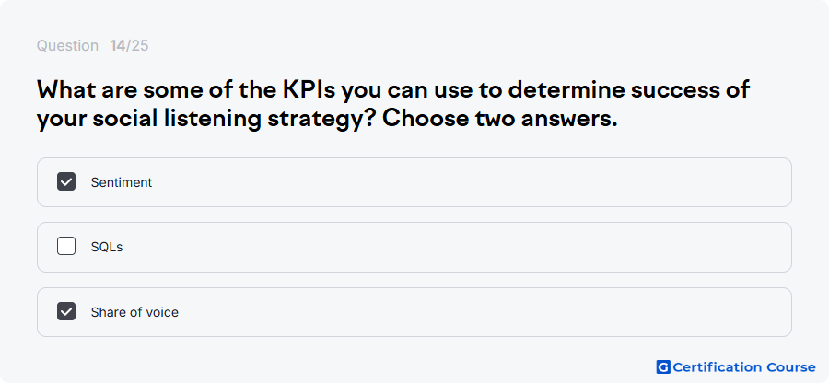This screenshot has height=383, width=829.
Task: Uncheck the Share of voice checkbox
Action: point(66,312)
